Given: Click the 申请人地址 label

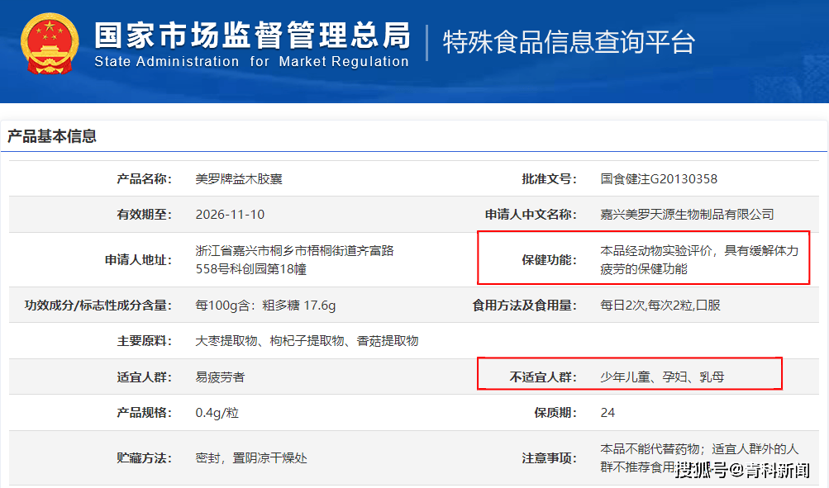Looking at the screenshot, I should coord(138,260).
